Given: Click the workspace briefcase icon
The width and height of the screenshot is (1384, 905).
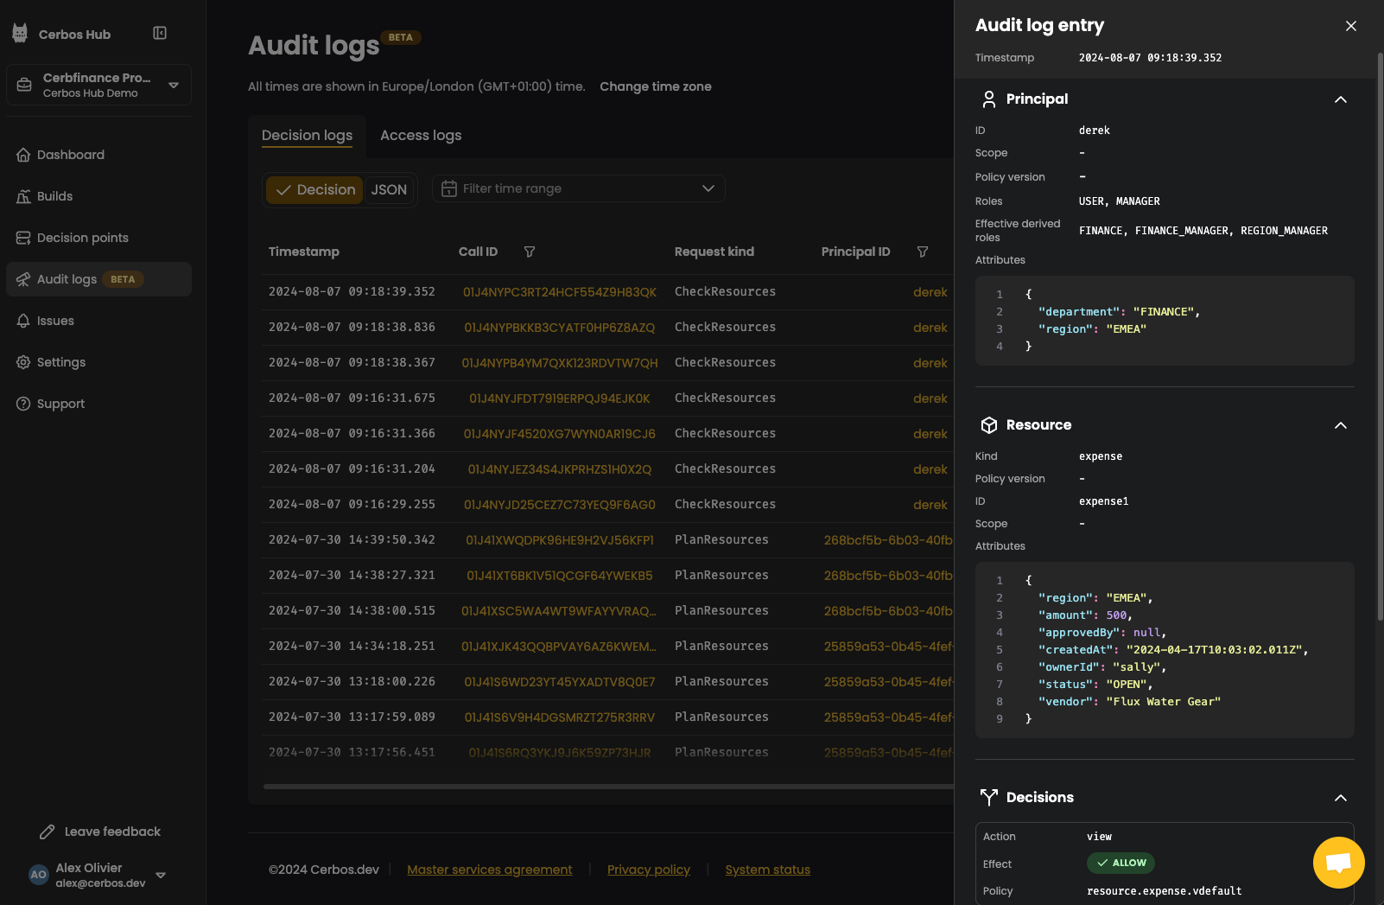Looking at the screenshot, I should 24,85.
